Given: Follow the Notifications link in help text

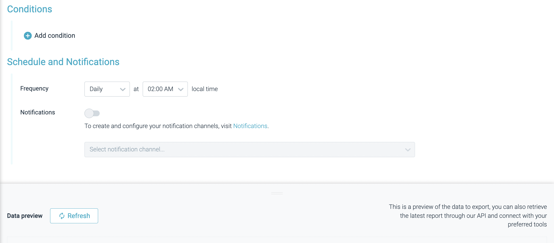Looking at the screenshot, I should click(x=250, y=126).
